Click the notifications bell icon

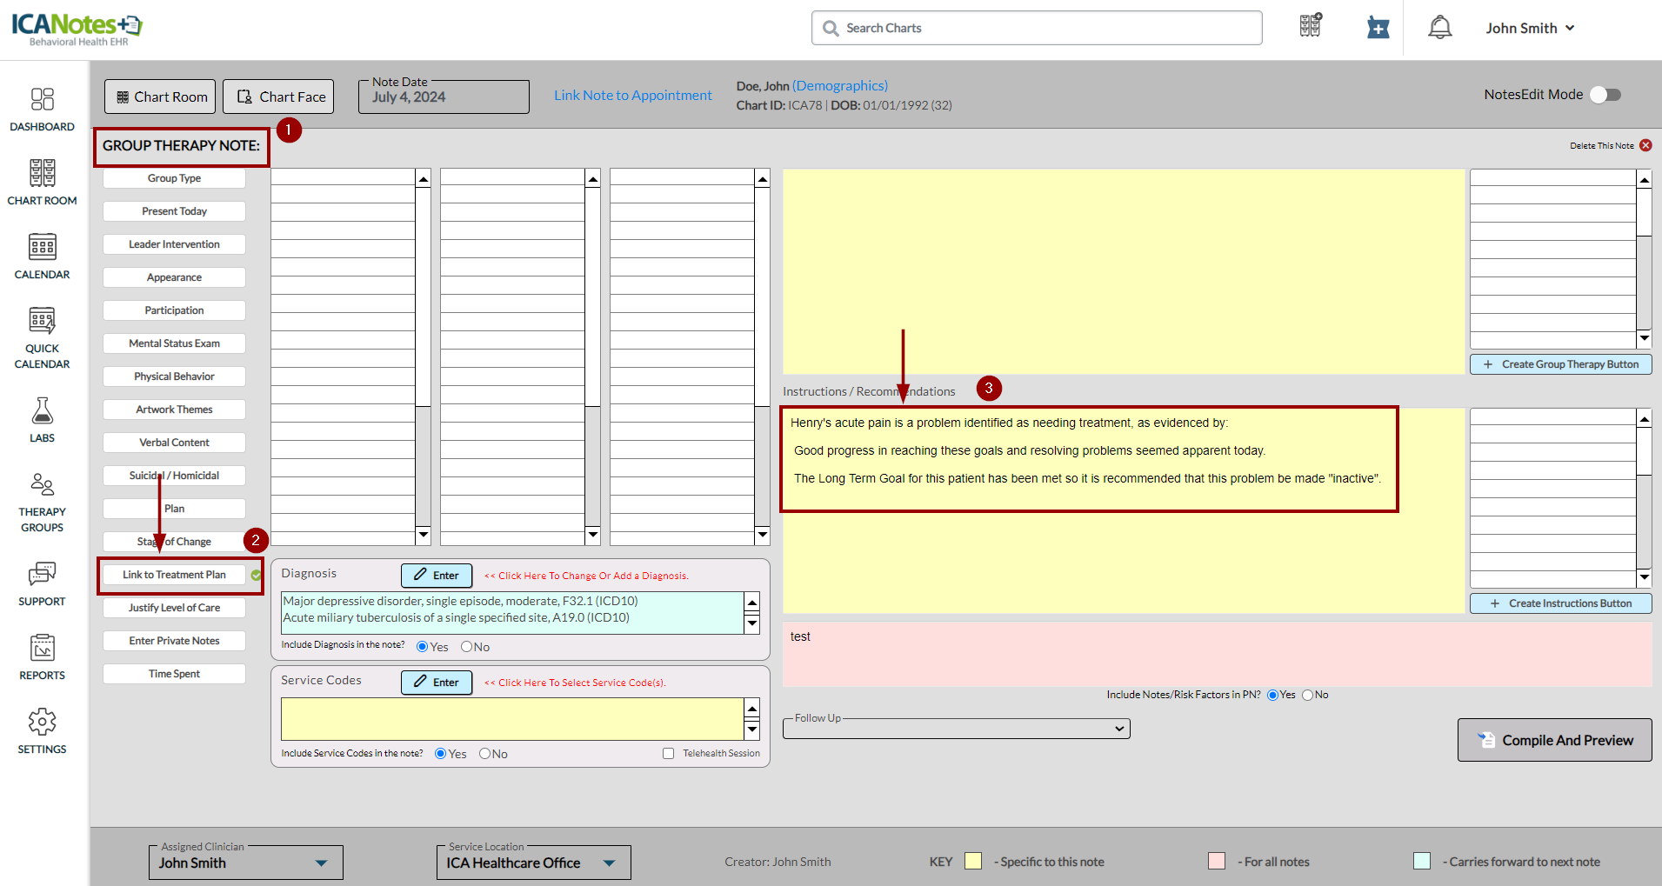click(x=1439, y=28)
